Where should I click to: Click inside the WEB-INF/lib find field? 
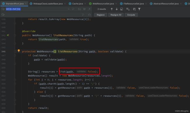coord(36,9)
